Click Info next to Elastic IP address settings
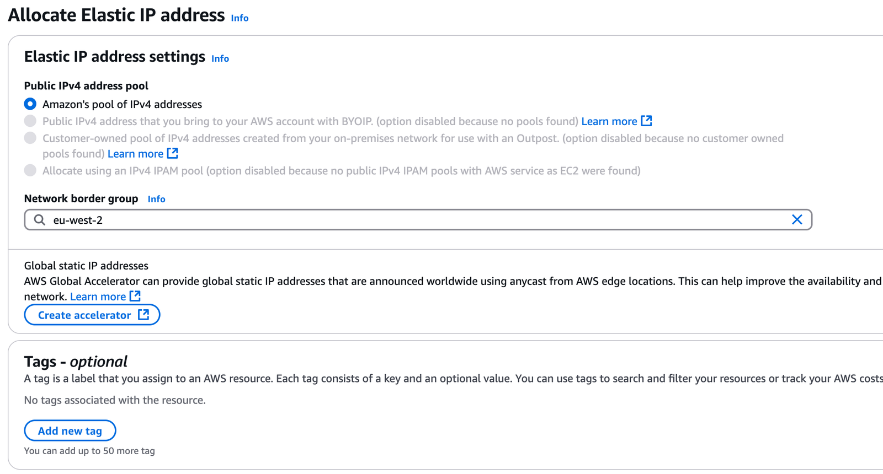The width and height of the screenshot is (883, 474). tap(219, 58)
